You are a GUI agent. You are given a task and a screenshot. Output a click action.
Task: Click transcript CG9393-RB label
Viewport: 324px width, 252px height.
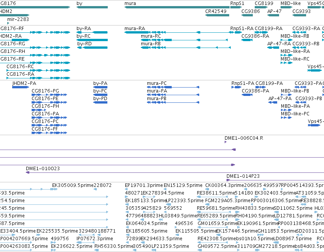pyautogui.click(x=306, y=44)
